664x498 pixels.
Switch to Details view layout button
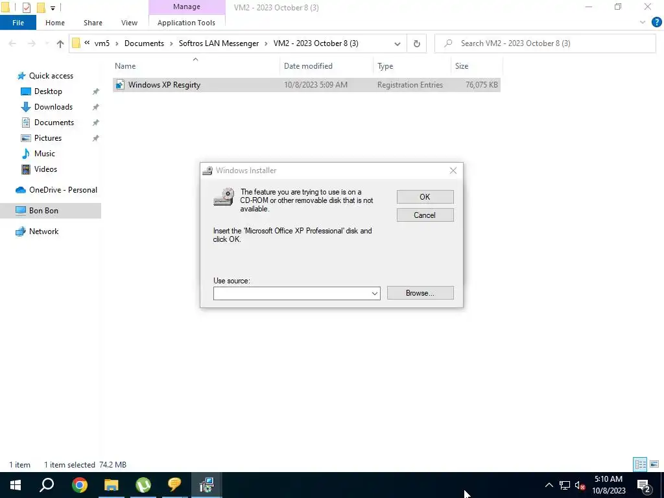640,464
